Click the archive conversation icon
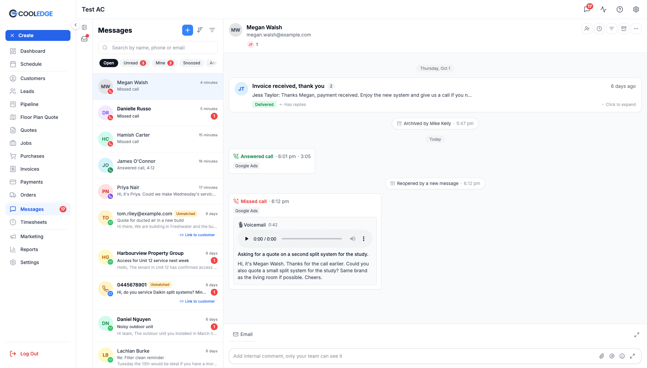 (x=624, y=29)
